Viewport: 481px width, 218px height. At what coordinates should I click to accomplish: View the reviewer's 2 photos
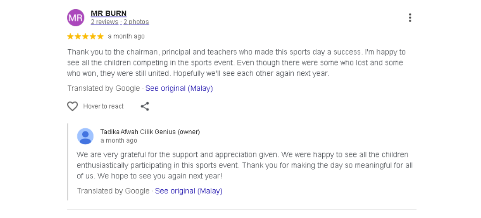pyautogui.click(x=136, y=22)
